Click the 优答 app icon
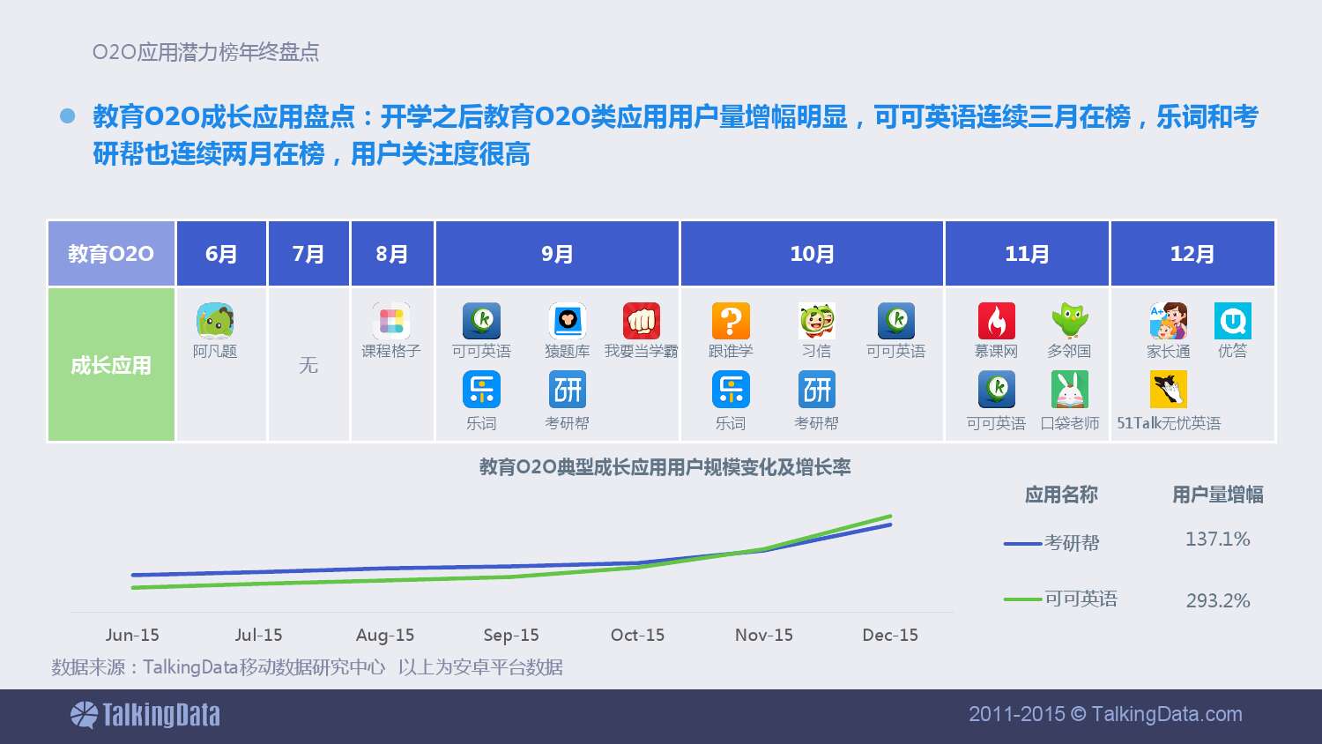The image size is (1322, 744). [1233, 321]
